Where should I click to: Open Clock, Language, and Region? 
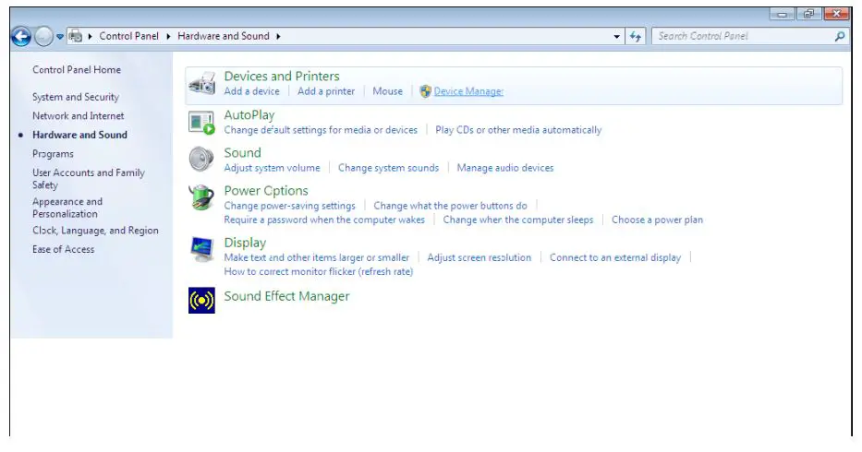point(95,230)
